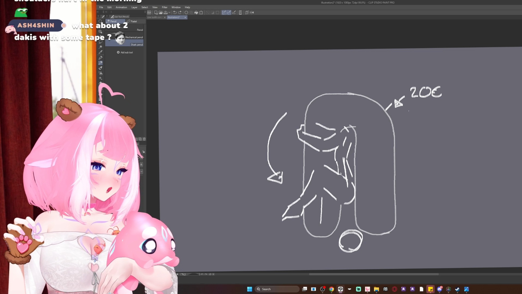Toggle Snap to Grid button

coord(234,13)
